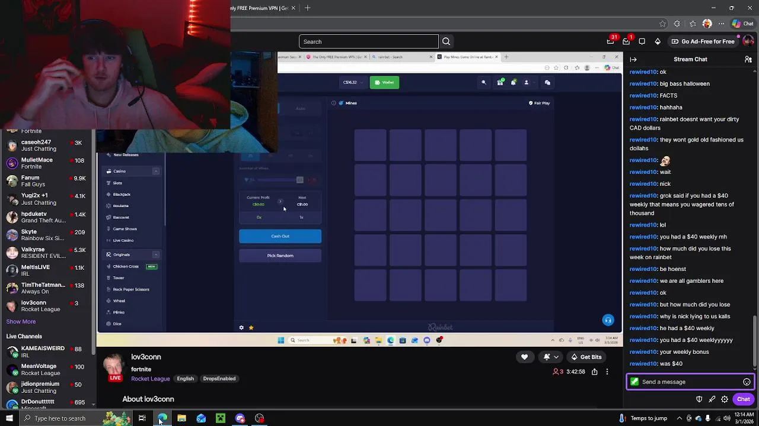
Task: Click lov3conn streamer avatar with LIVE badge
Action: click(x=114, y=367)
